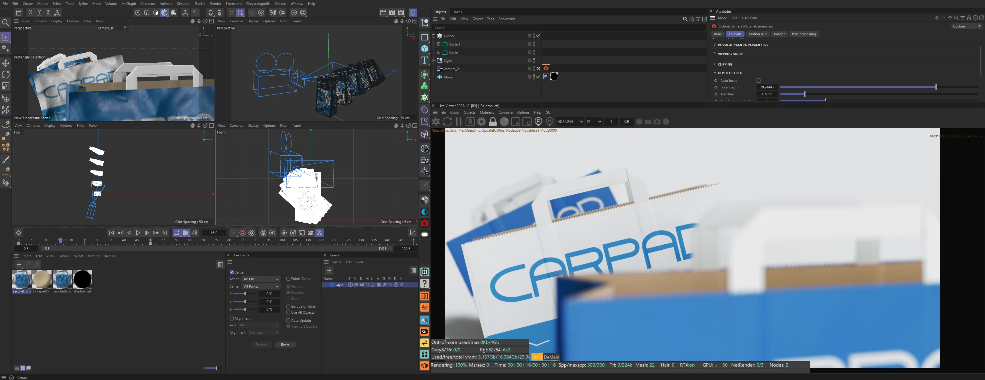Expand the Busta.1 object in hierarchy
985x380 pixels.
click(438, 44)
